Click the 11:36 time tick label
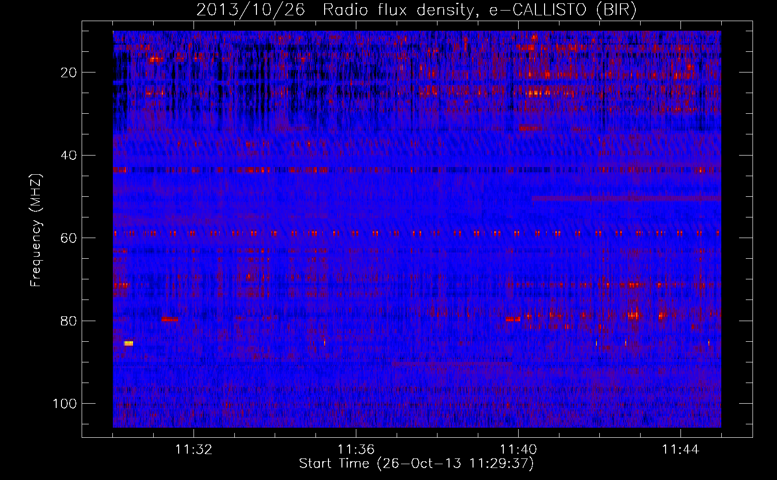 point(356,449)
